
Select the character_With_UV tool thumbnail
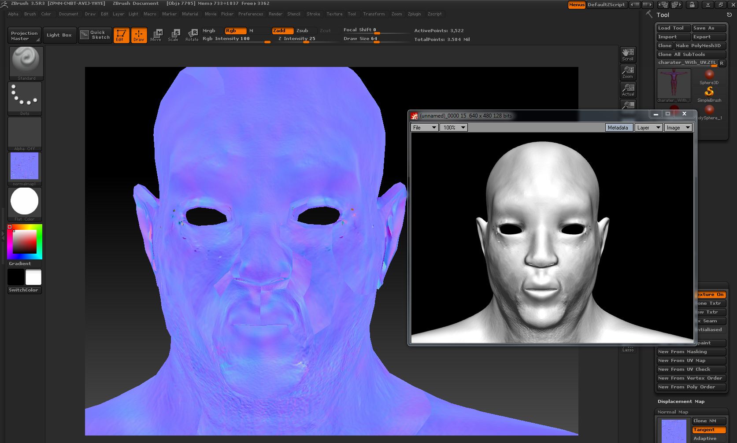tap(674, 85)
